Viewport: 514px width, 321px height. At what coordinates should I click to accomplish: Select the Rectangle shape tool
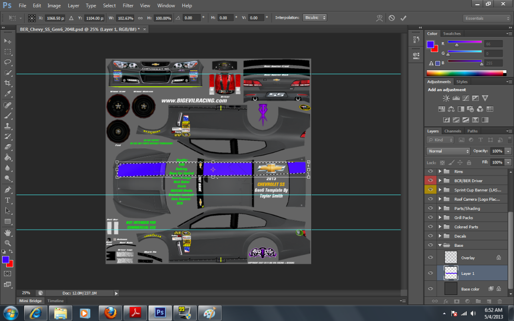(8, 221)
